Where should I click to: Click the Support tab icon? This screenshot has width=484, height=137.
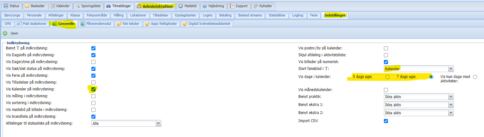point(232,6)
